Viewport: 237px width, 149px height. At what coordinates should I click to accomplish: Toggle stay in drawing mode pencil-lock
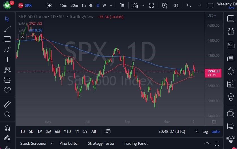click(x=7, y=138)
